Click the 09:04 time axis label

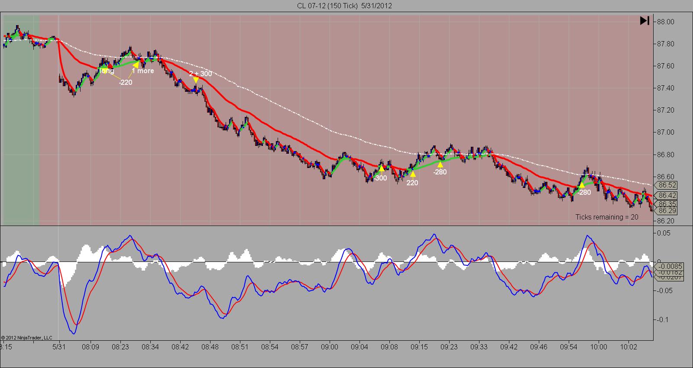pos(359,347)
